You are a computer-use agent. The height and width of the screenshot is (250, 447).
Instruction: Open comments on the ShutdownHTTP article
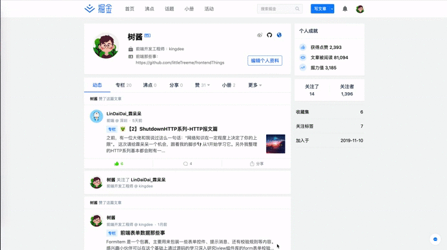(x=187, y=164)
